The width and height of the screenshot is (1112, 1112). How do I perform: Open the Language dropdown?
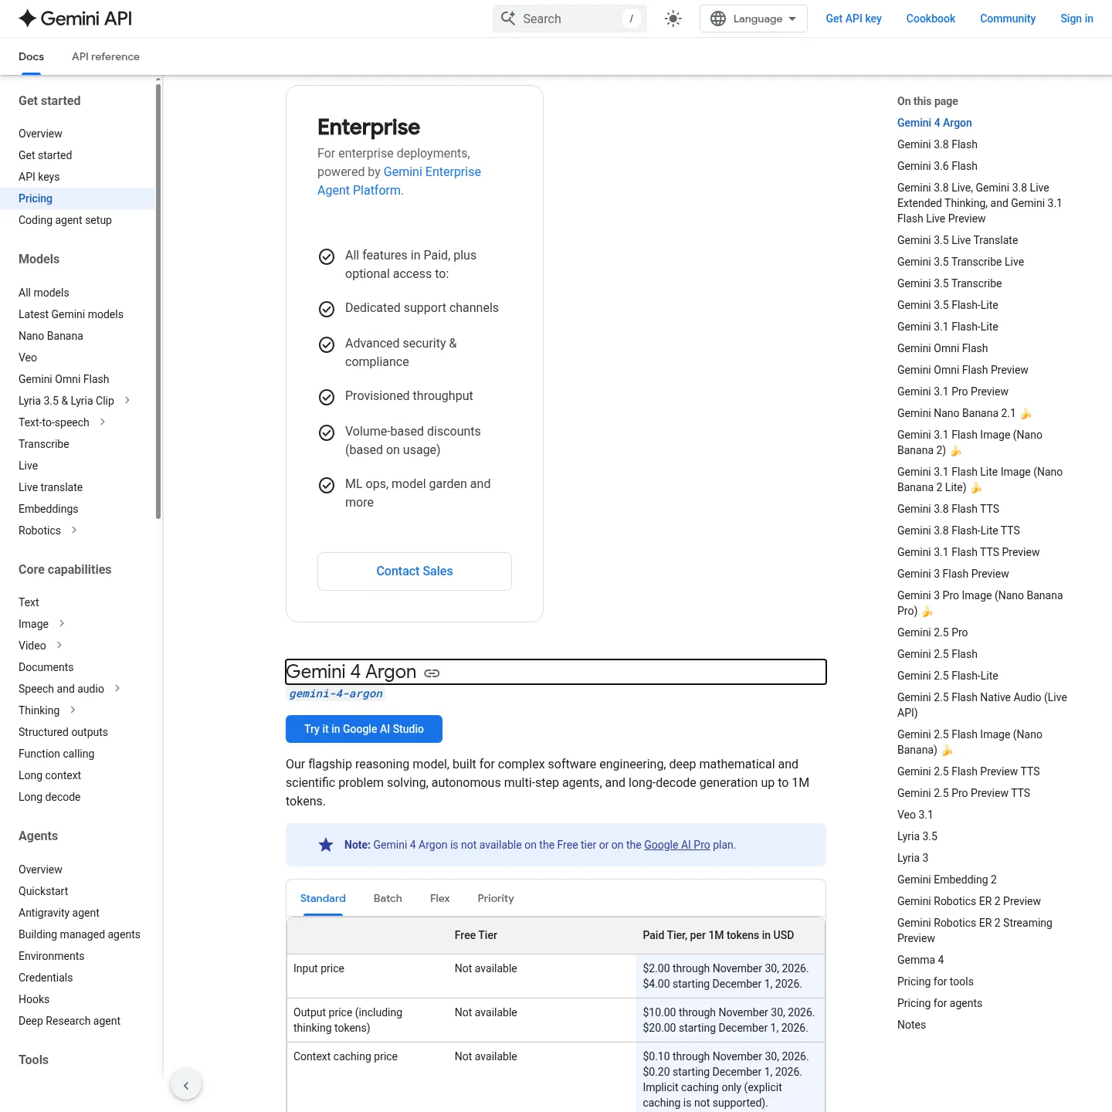click(753, 19)
